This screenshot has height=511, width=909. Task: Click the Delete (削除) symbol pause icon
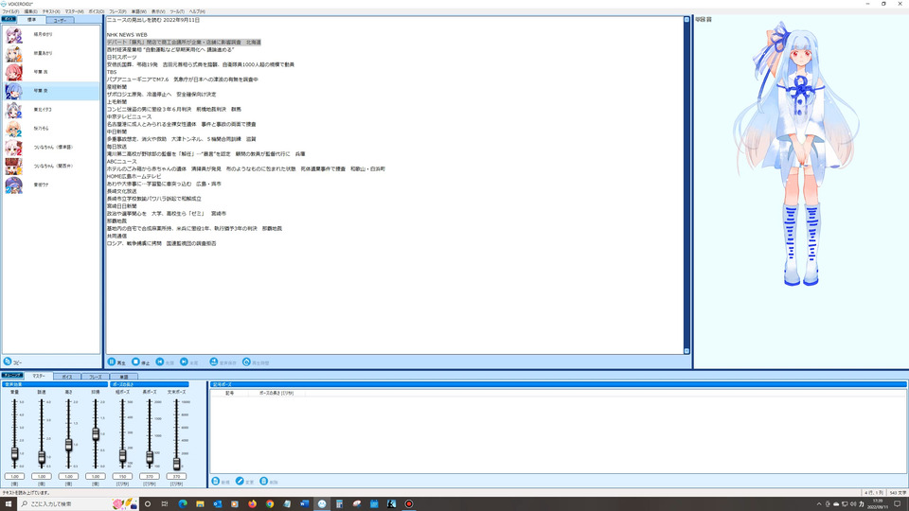(x=264, y=481)
